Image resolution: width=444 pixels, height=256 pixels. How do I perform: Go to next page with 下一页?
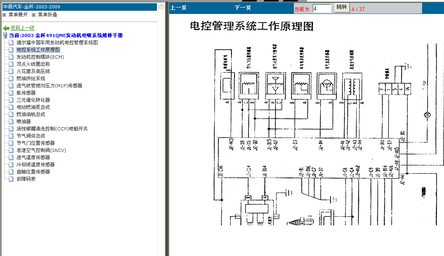243,8
